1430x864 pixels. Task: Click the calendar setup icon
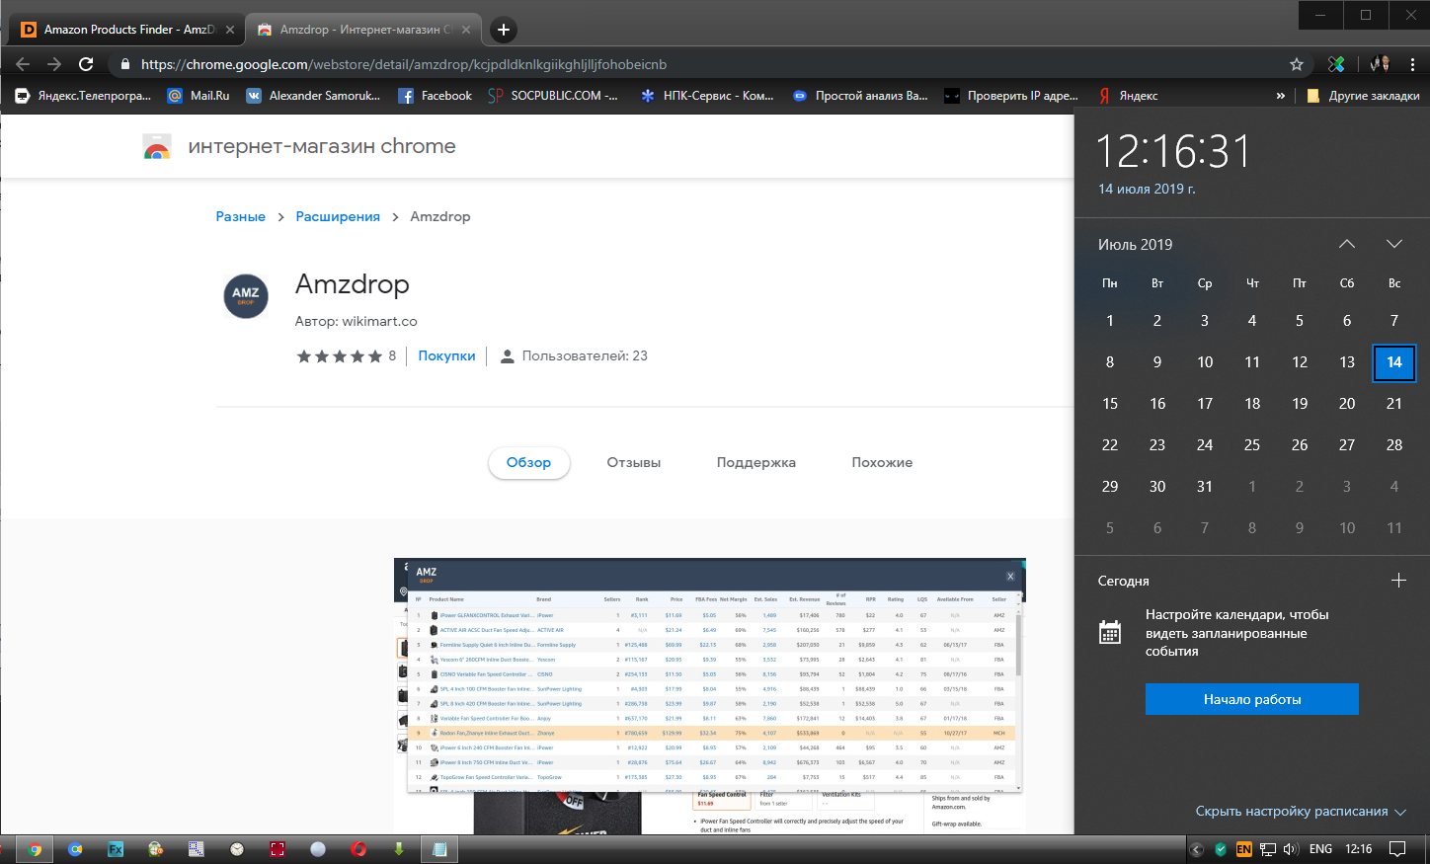(1110, 632)
